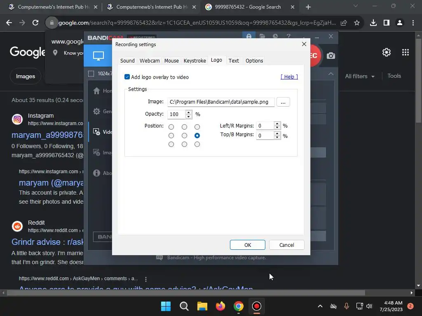This screenshot has height=316, width=422.
Task: Open new Chrome tab with plus
Action: coord(308,7)
